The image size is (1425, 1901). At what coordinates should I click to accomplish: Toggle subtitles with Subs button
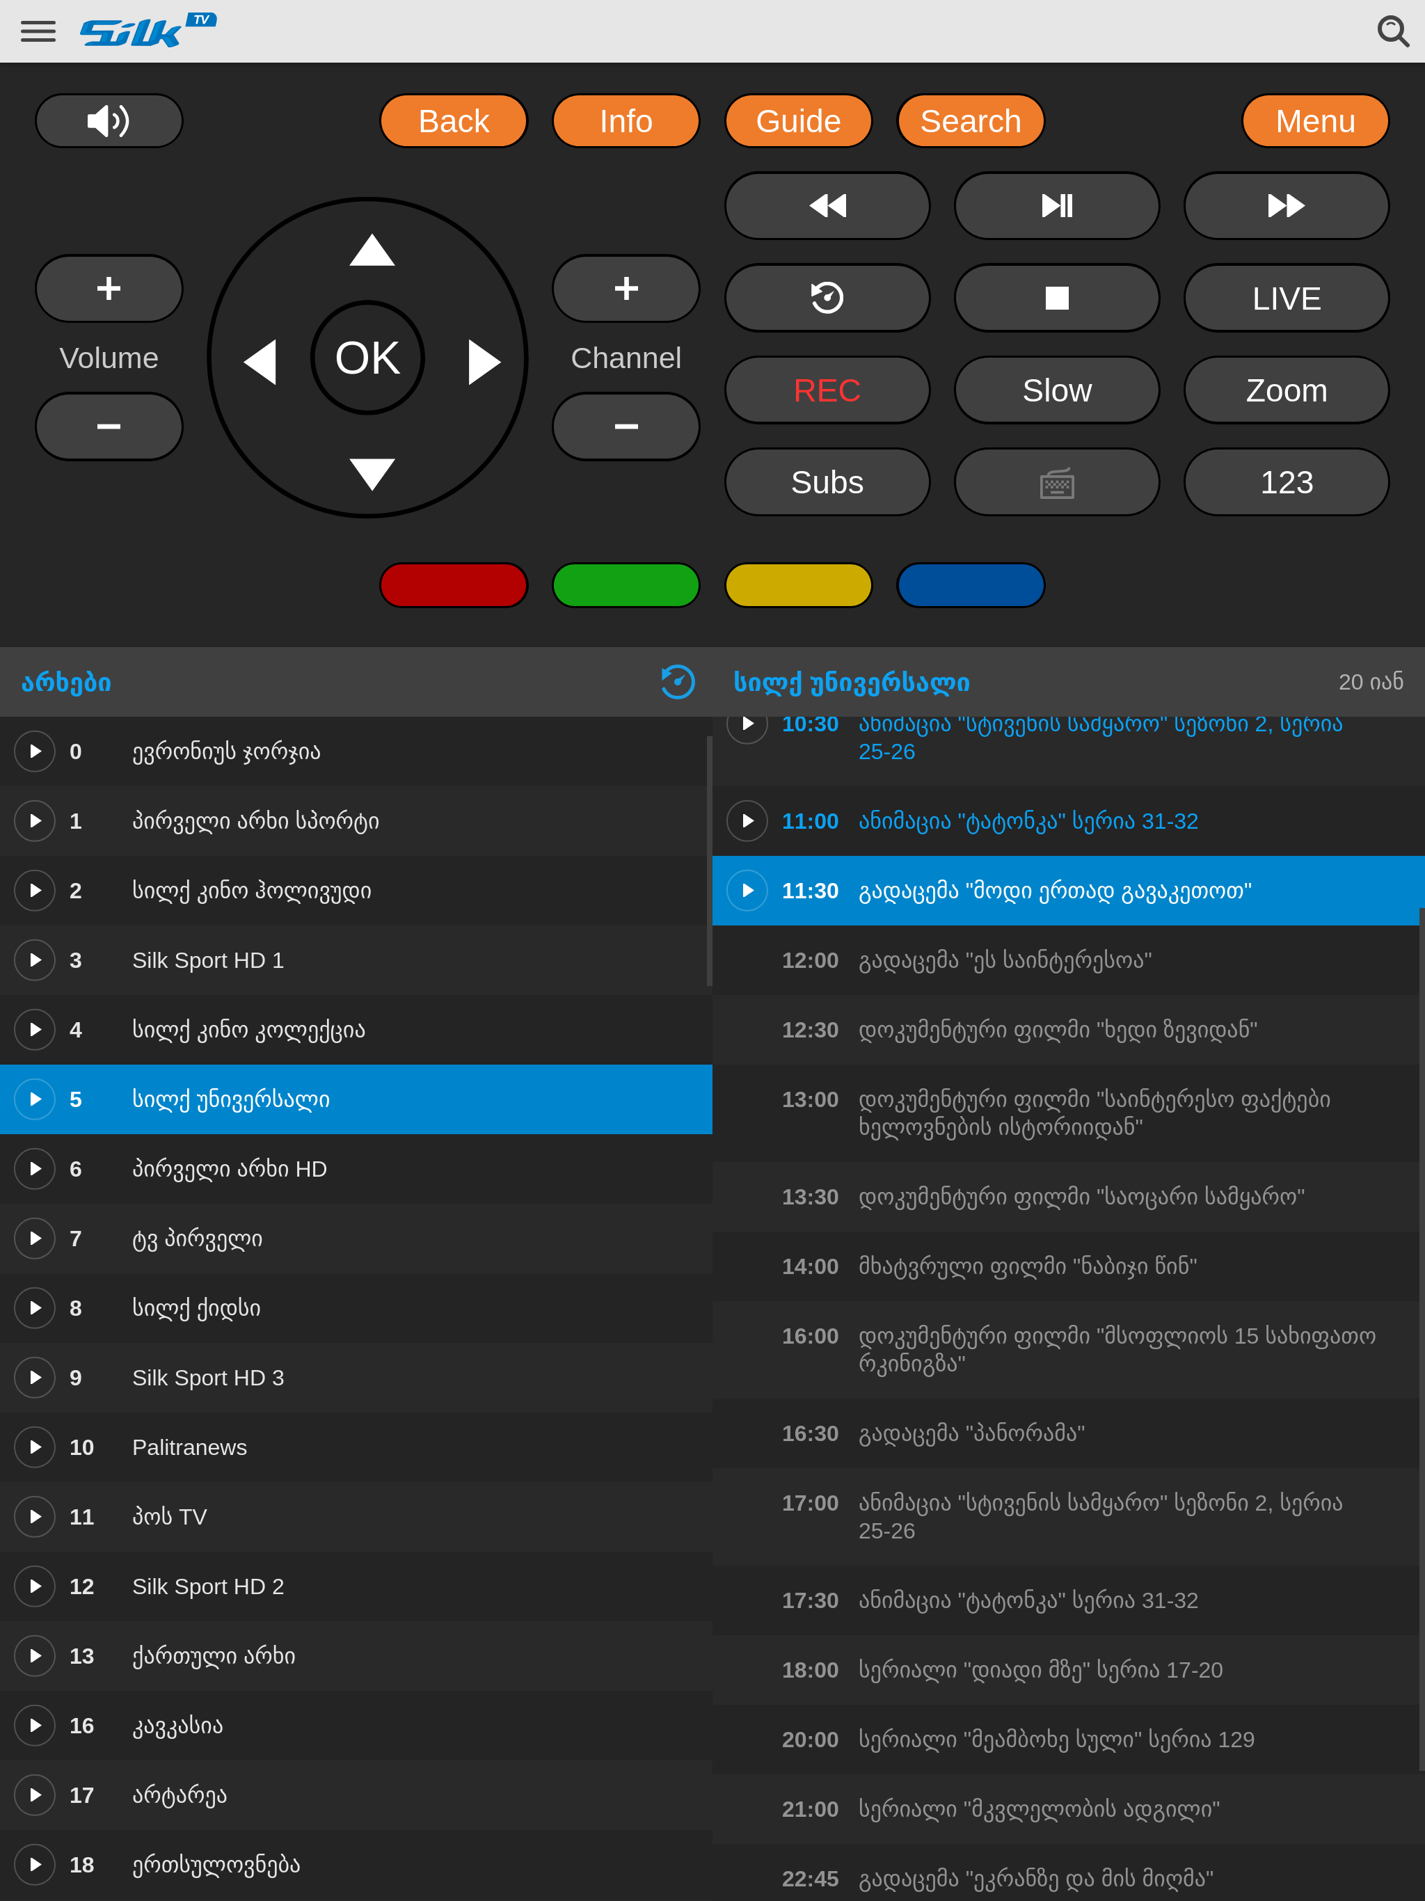pos(827,482)
